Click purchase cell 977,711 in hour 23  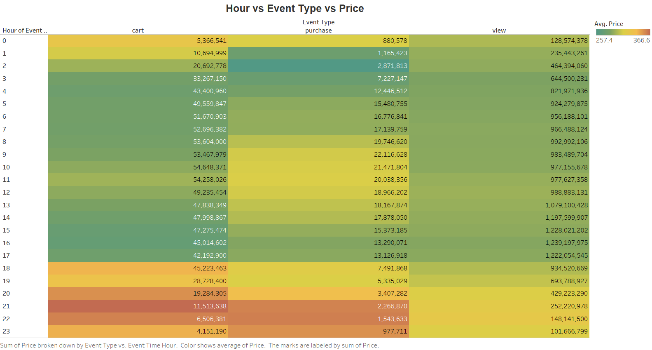pyautogui.click(x=318, y=331)
